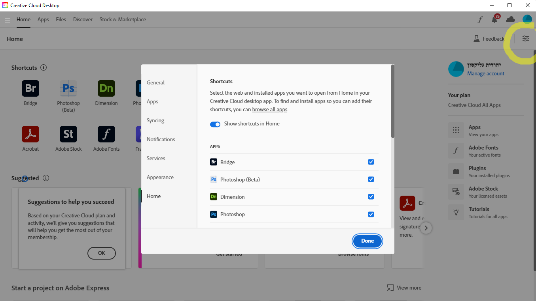Toggle "Show shortcuts in Home" switch
Image resolution: width=536 pixels, height=301 pixels.
point(215,124)
